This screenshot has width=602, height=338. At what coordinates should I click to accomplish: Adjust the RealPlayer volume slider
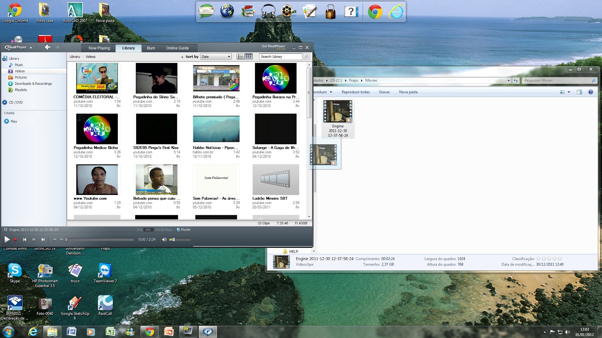(x=180, y=240)
